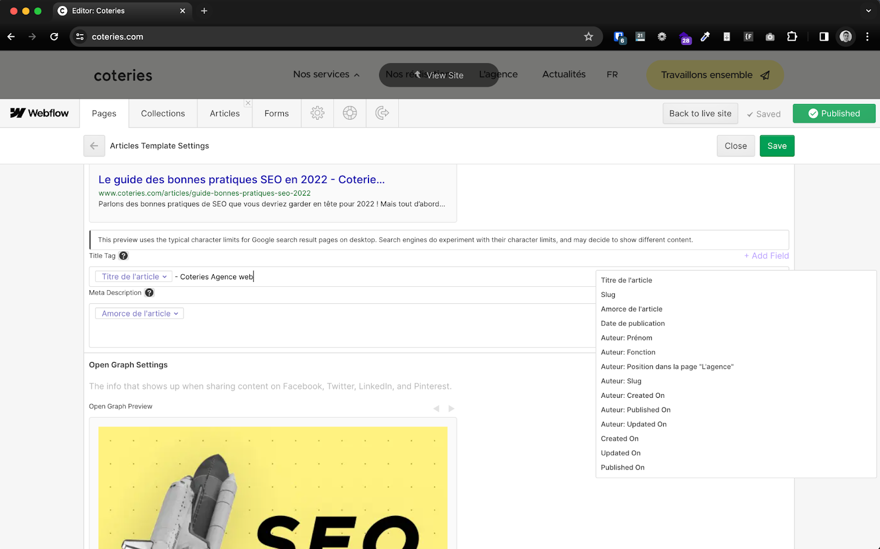880x549 pixels.
Task: Switch to the Articles tab
Action: (x=224, y=113)
